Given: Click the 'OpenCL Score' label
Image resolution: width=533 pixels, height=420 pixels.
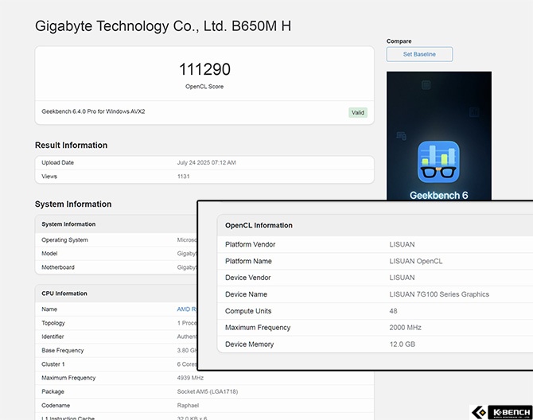Looking at the screenshot, I should [x=204, y=87].
